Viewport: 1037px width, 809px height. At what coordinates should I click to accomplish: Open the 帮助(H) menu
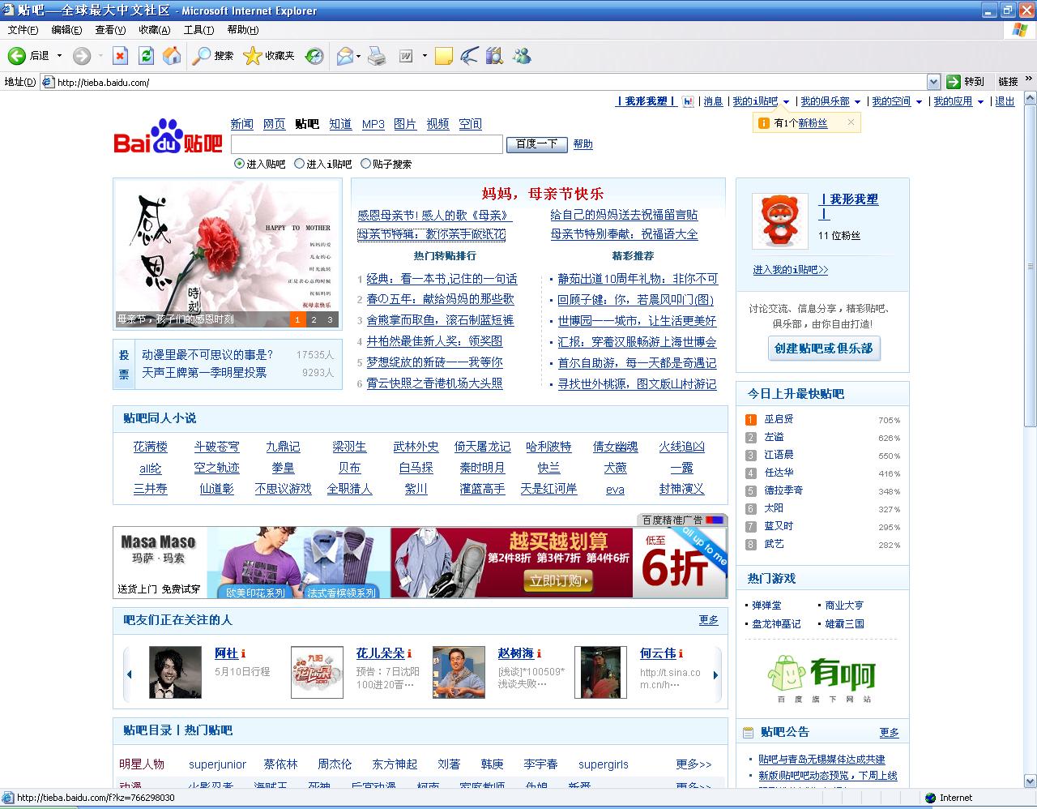click(x=243, y=30)
